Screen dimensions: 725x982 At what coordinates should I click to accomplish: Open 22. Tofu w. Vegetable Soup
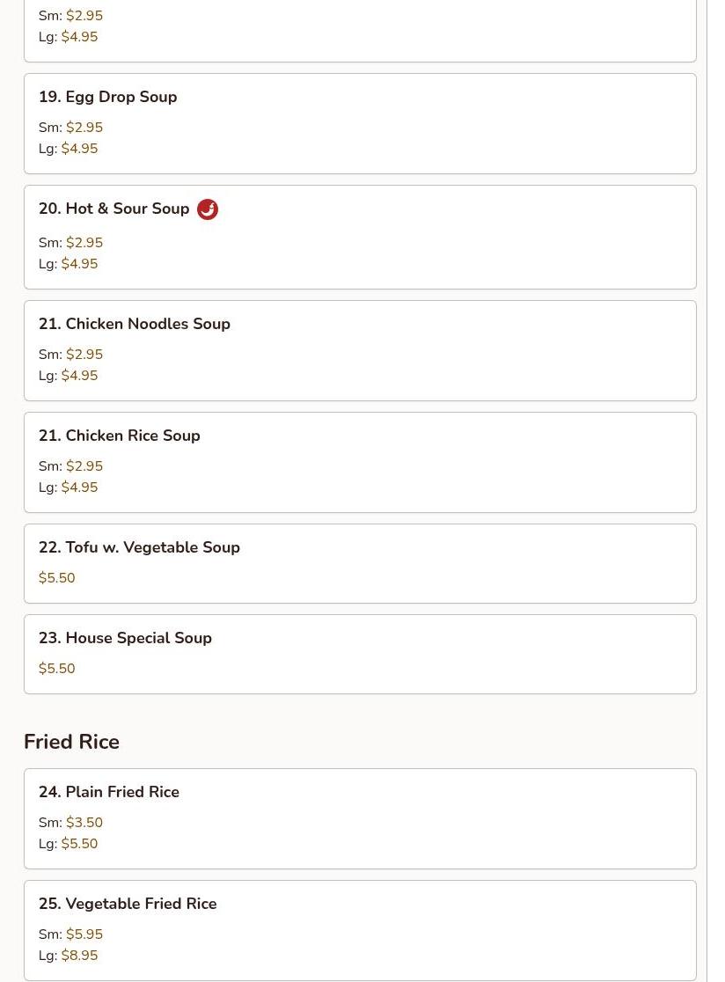(360, 564)
